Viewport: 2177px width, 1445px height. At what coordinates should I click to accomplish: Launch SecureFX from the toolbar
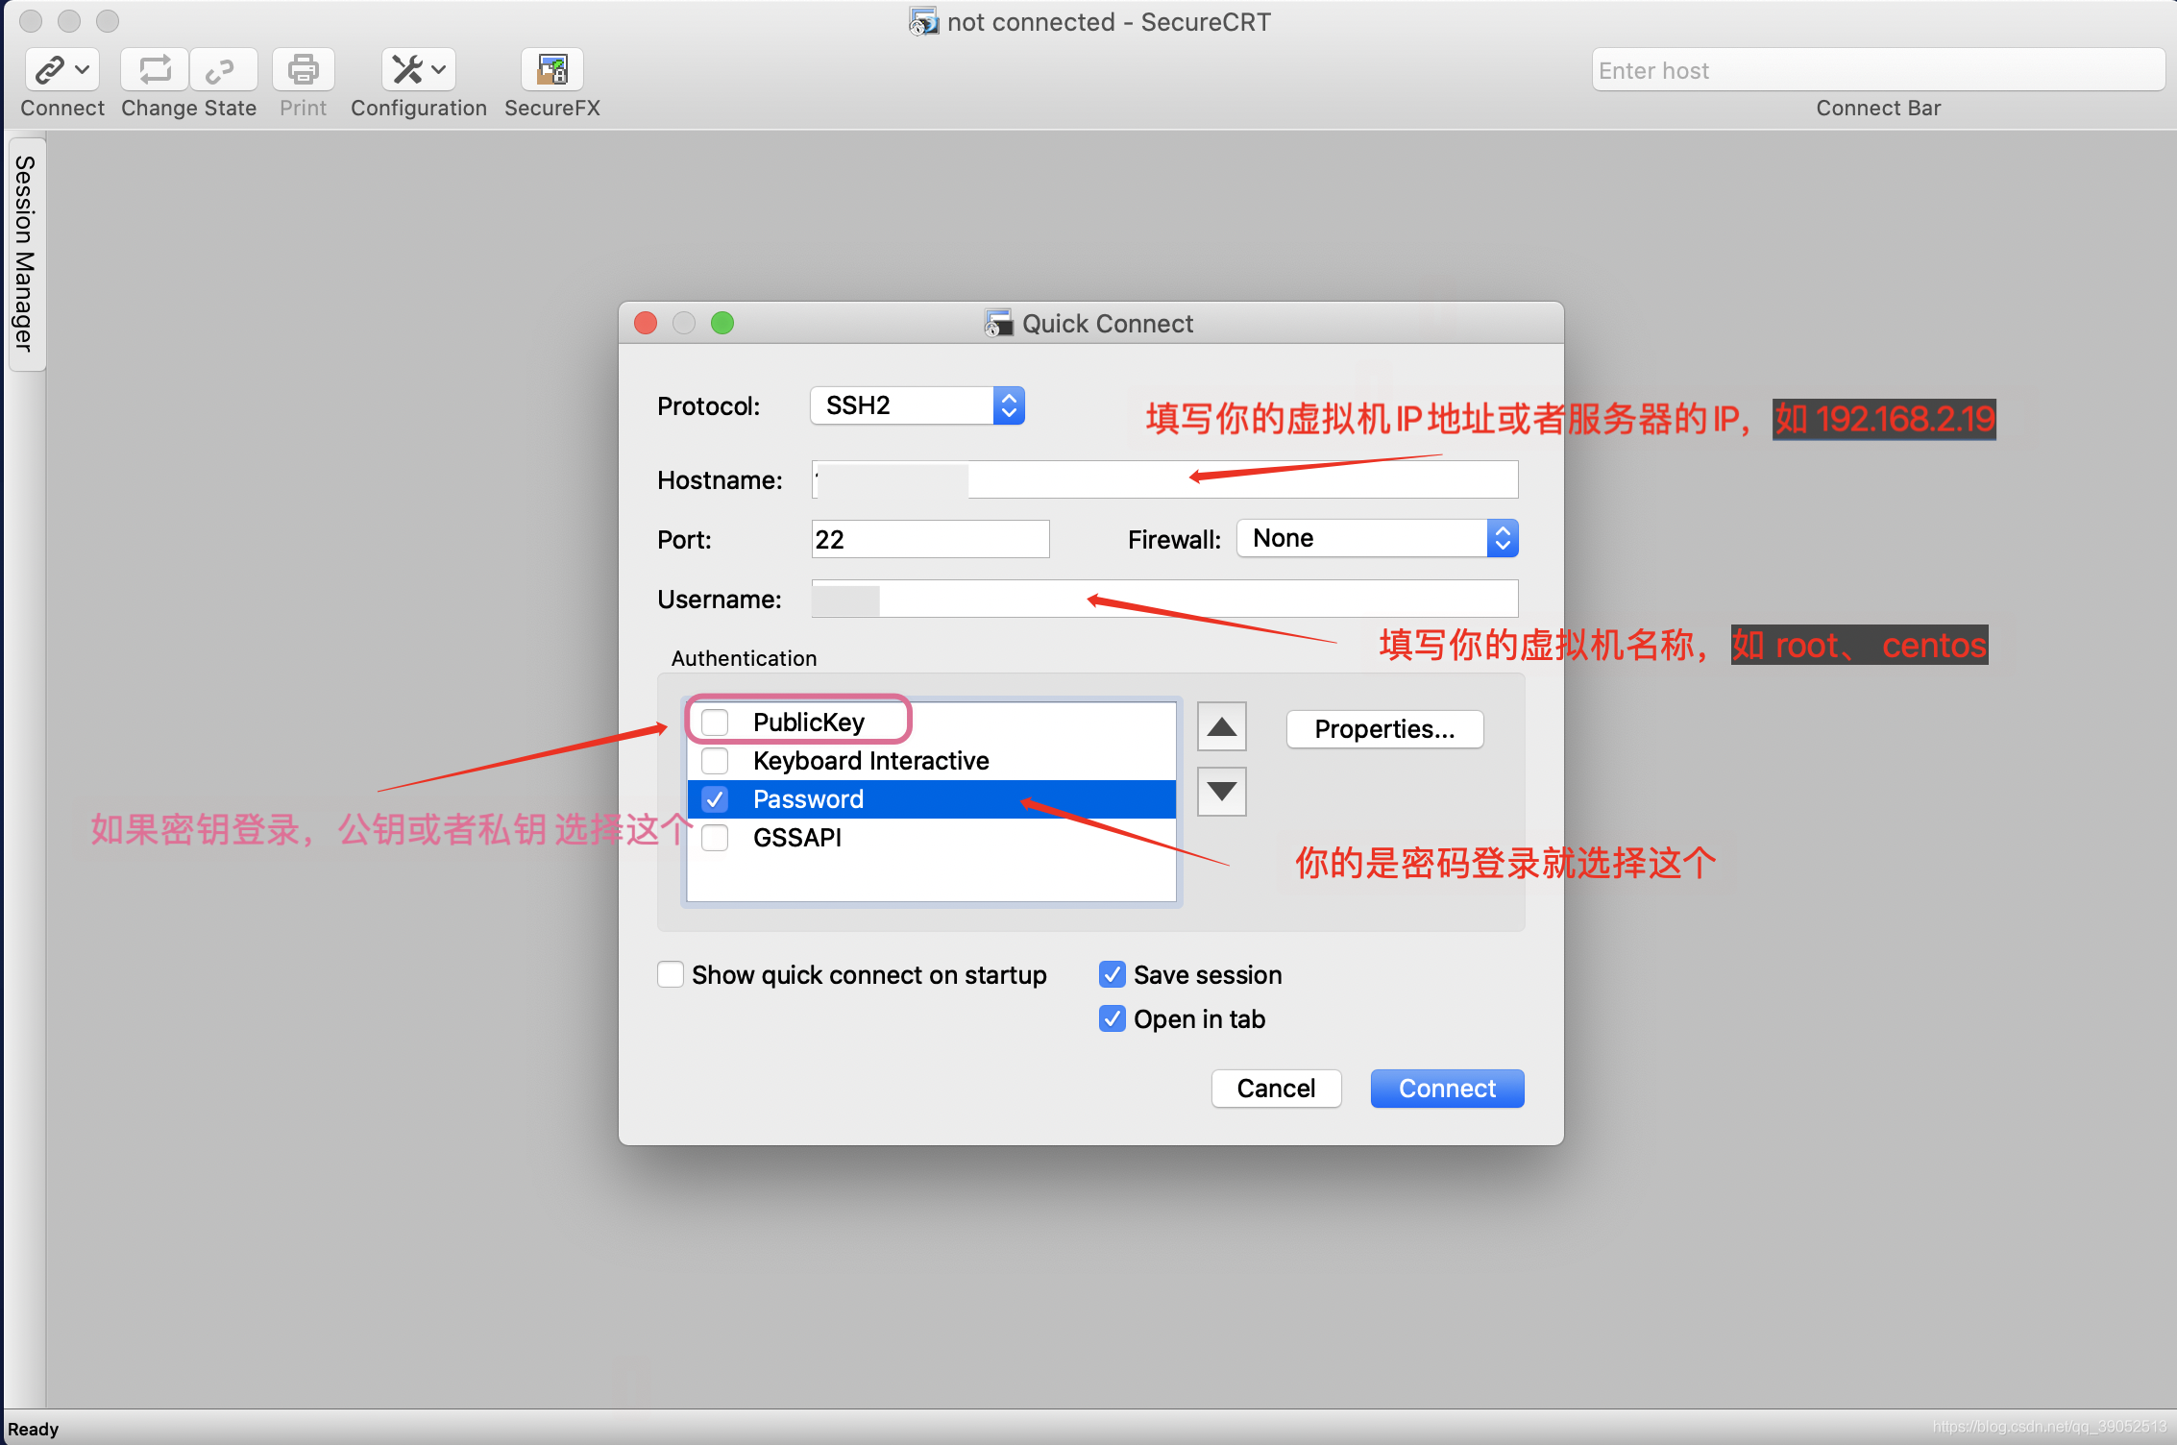(552, 69)
